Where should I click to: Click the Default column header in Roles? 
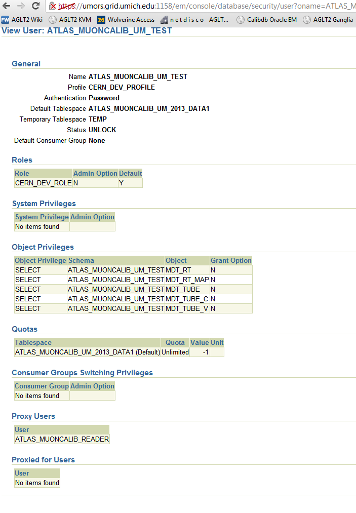[130, 173]
